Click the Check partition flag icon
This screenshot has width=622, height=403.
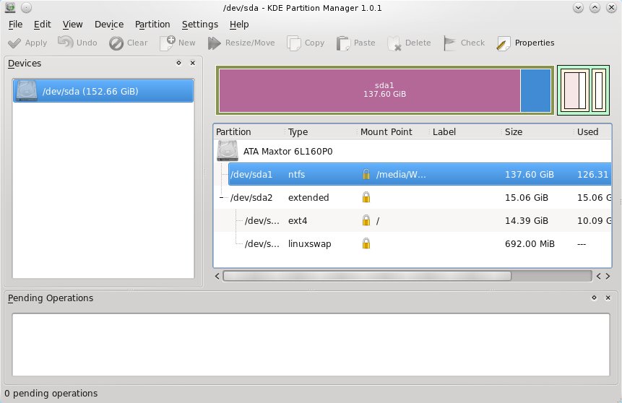pos(449,43)
